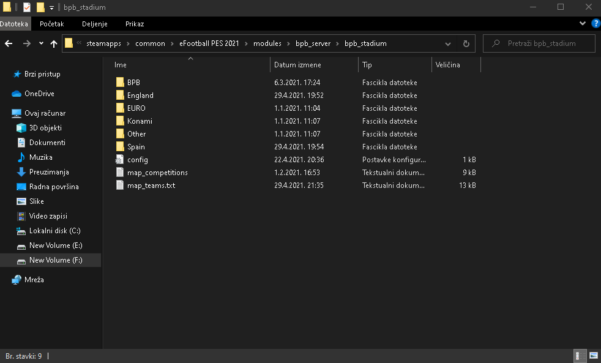The height and width of the screenshot is (363, 601).
Task: Open Radna površina in sidebar
Action: coord(54,186)
